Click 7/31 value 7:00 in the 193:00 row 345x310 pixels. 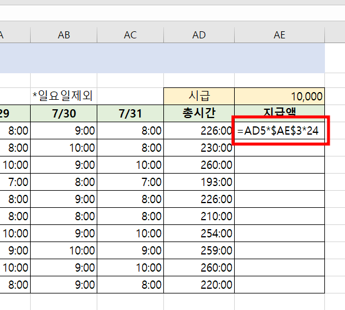(x=130, y=182)
